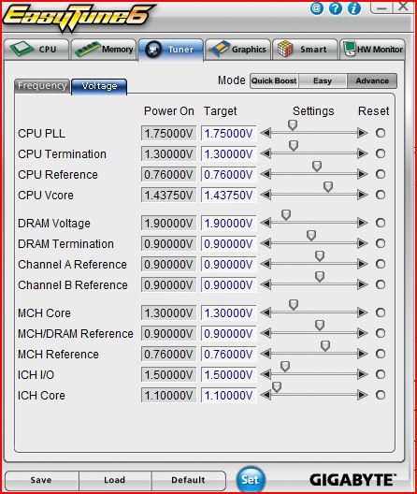The width and height of the screenshot is (417, 494).
Task: Decrease MCH Core voltage with left arrow
Action: [266, 312]
